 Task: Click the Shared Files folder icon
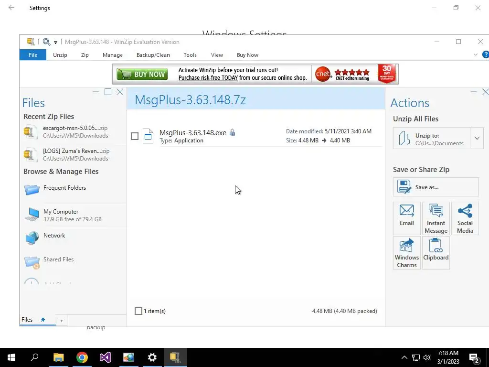click(x=32, y=262)
